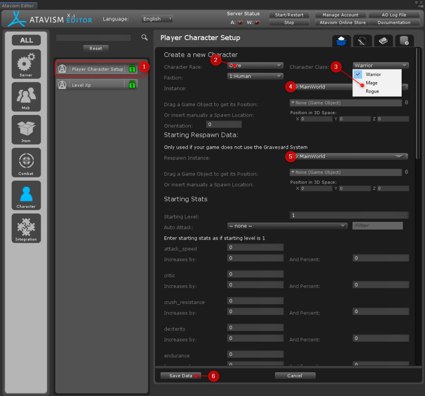425x396 pixels.
Task: Open the Server category
Action: (x=26, y=64)
